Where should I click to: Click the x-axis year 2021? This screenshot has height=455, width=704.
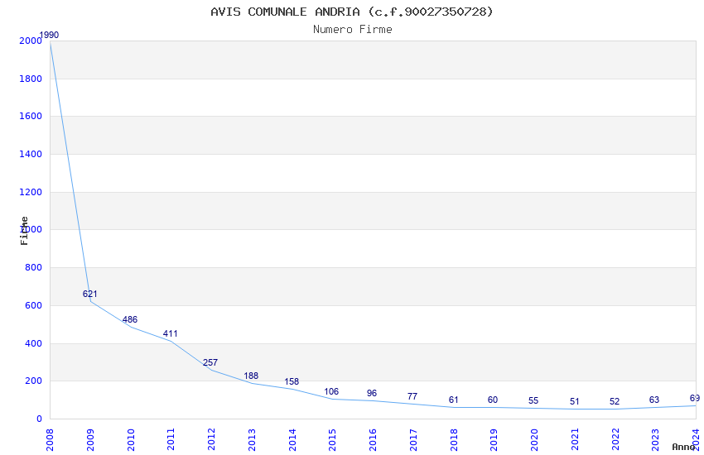point(574,439)
